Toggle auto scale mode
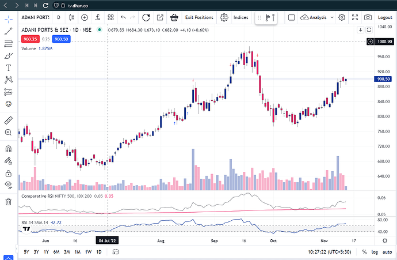 tap(387, 252)
